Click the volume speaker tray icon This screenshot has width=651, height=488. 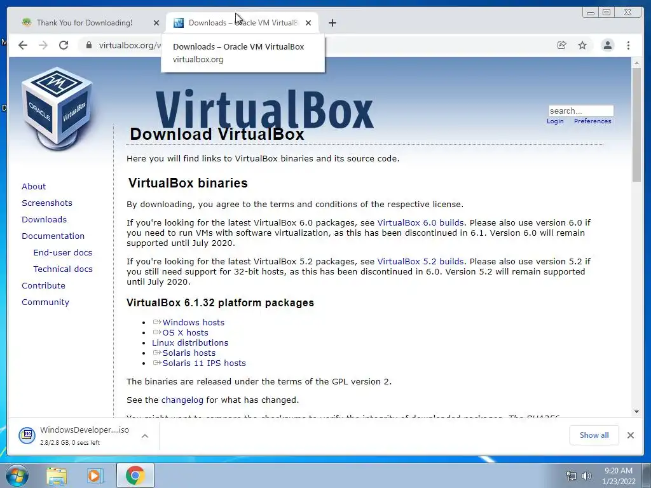tap(587, 477)
